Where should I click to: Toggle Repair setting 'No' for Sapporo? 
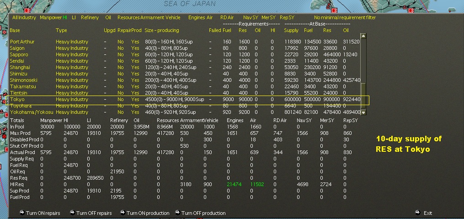tap(120, 54)
